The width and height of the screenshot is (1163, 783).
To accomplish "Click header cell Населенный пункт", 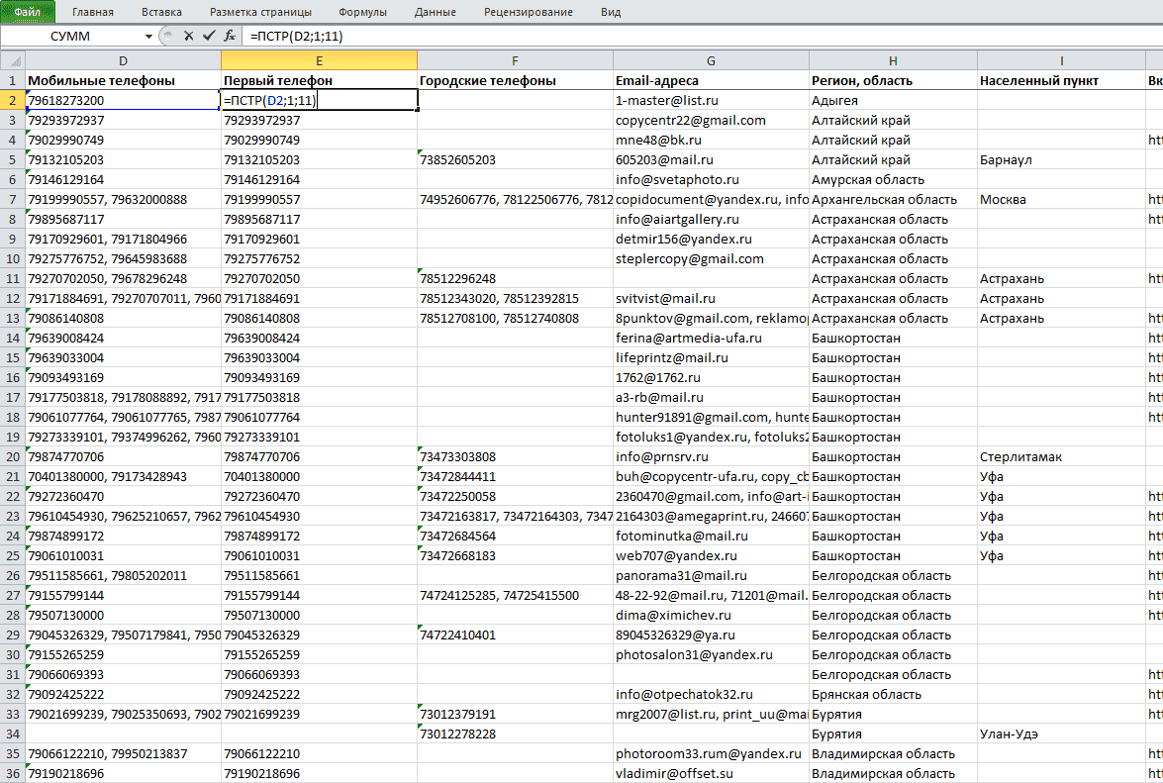I will 1061,81.
